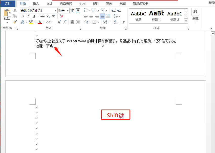
Task: Expand the underline style dropdown arrow
Action: click(38, 16)
